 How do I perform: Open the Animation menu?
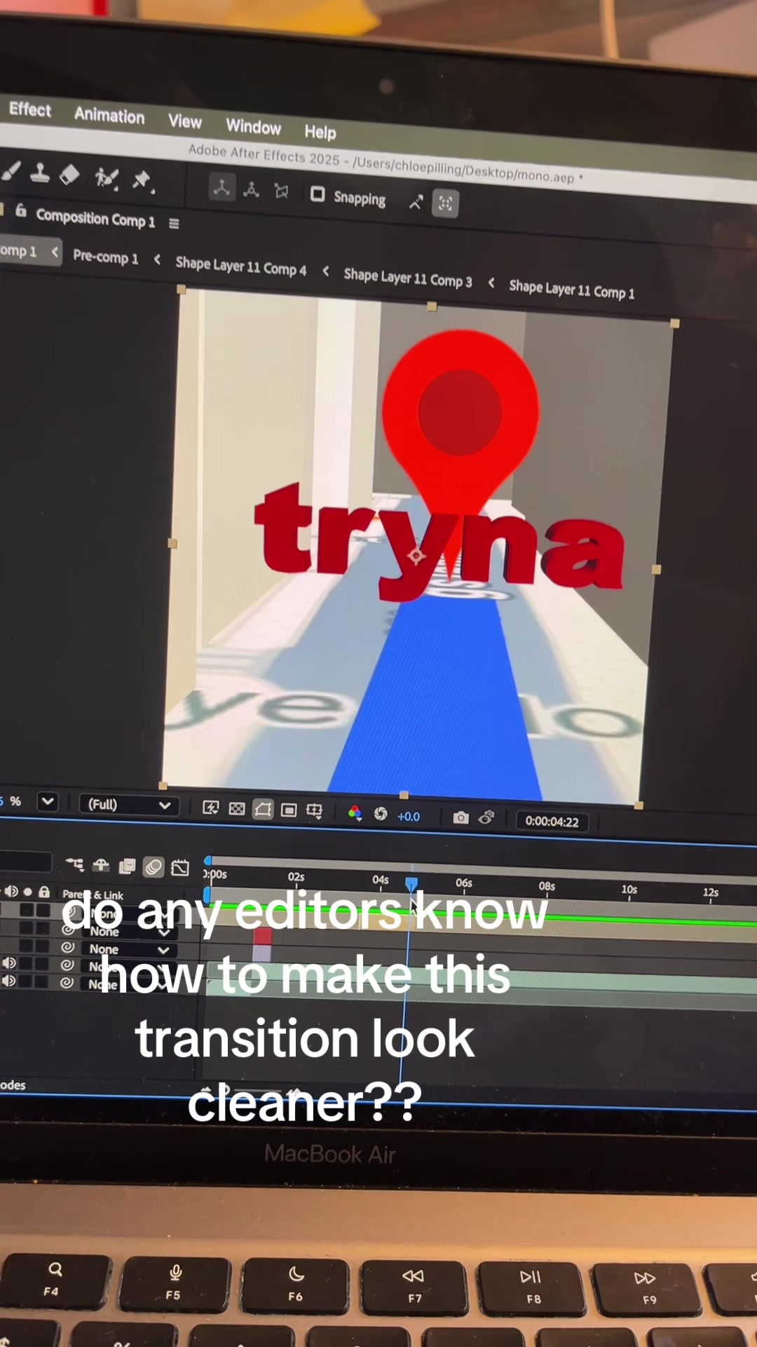(109, 116)
